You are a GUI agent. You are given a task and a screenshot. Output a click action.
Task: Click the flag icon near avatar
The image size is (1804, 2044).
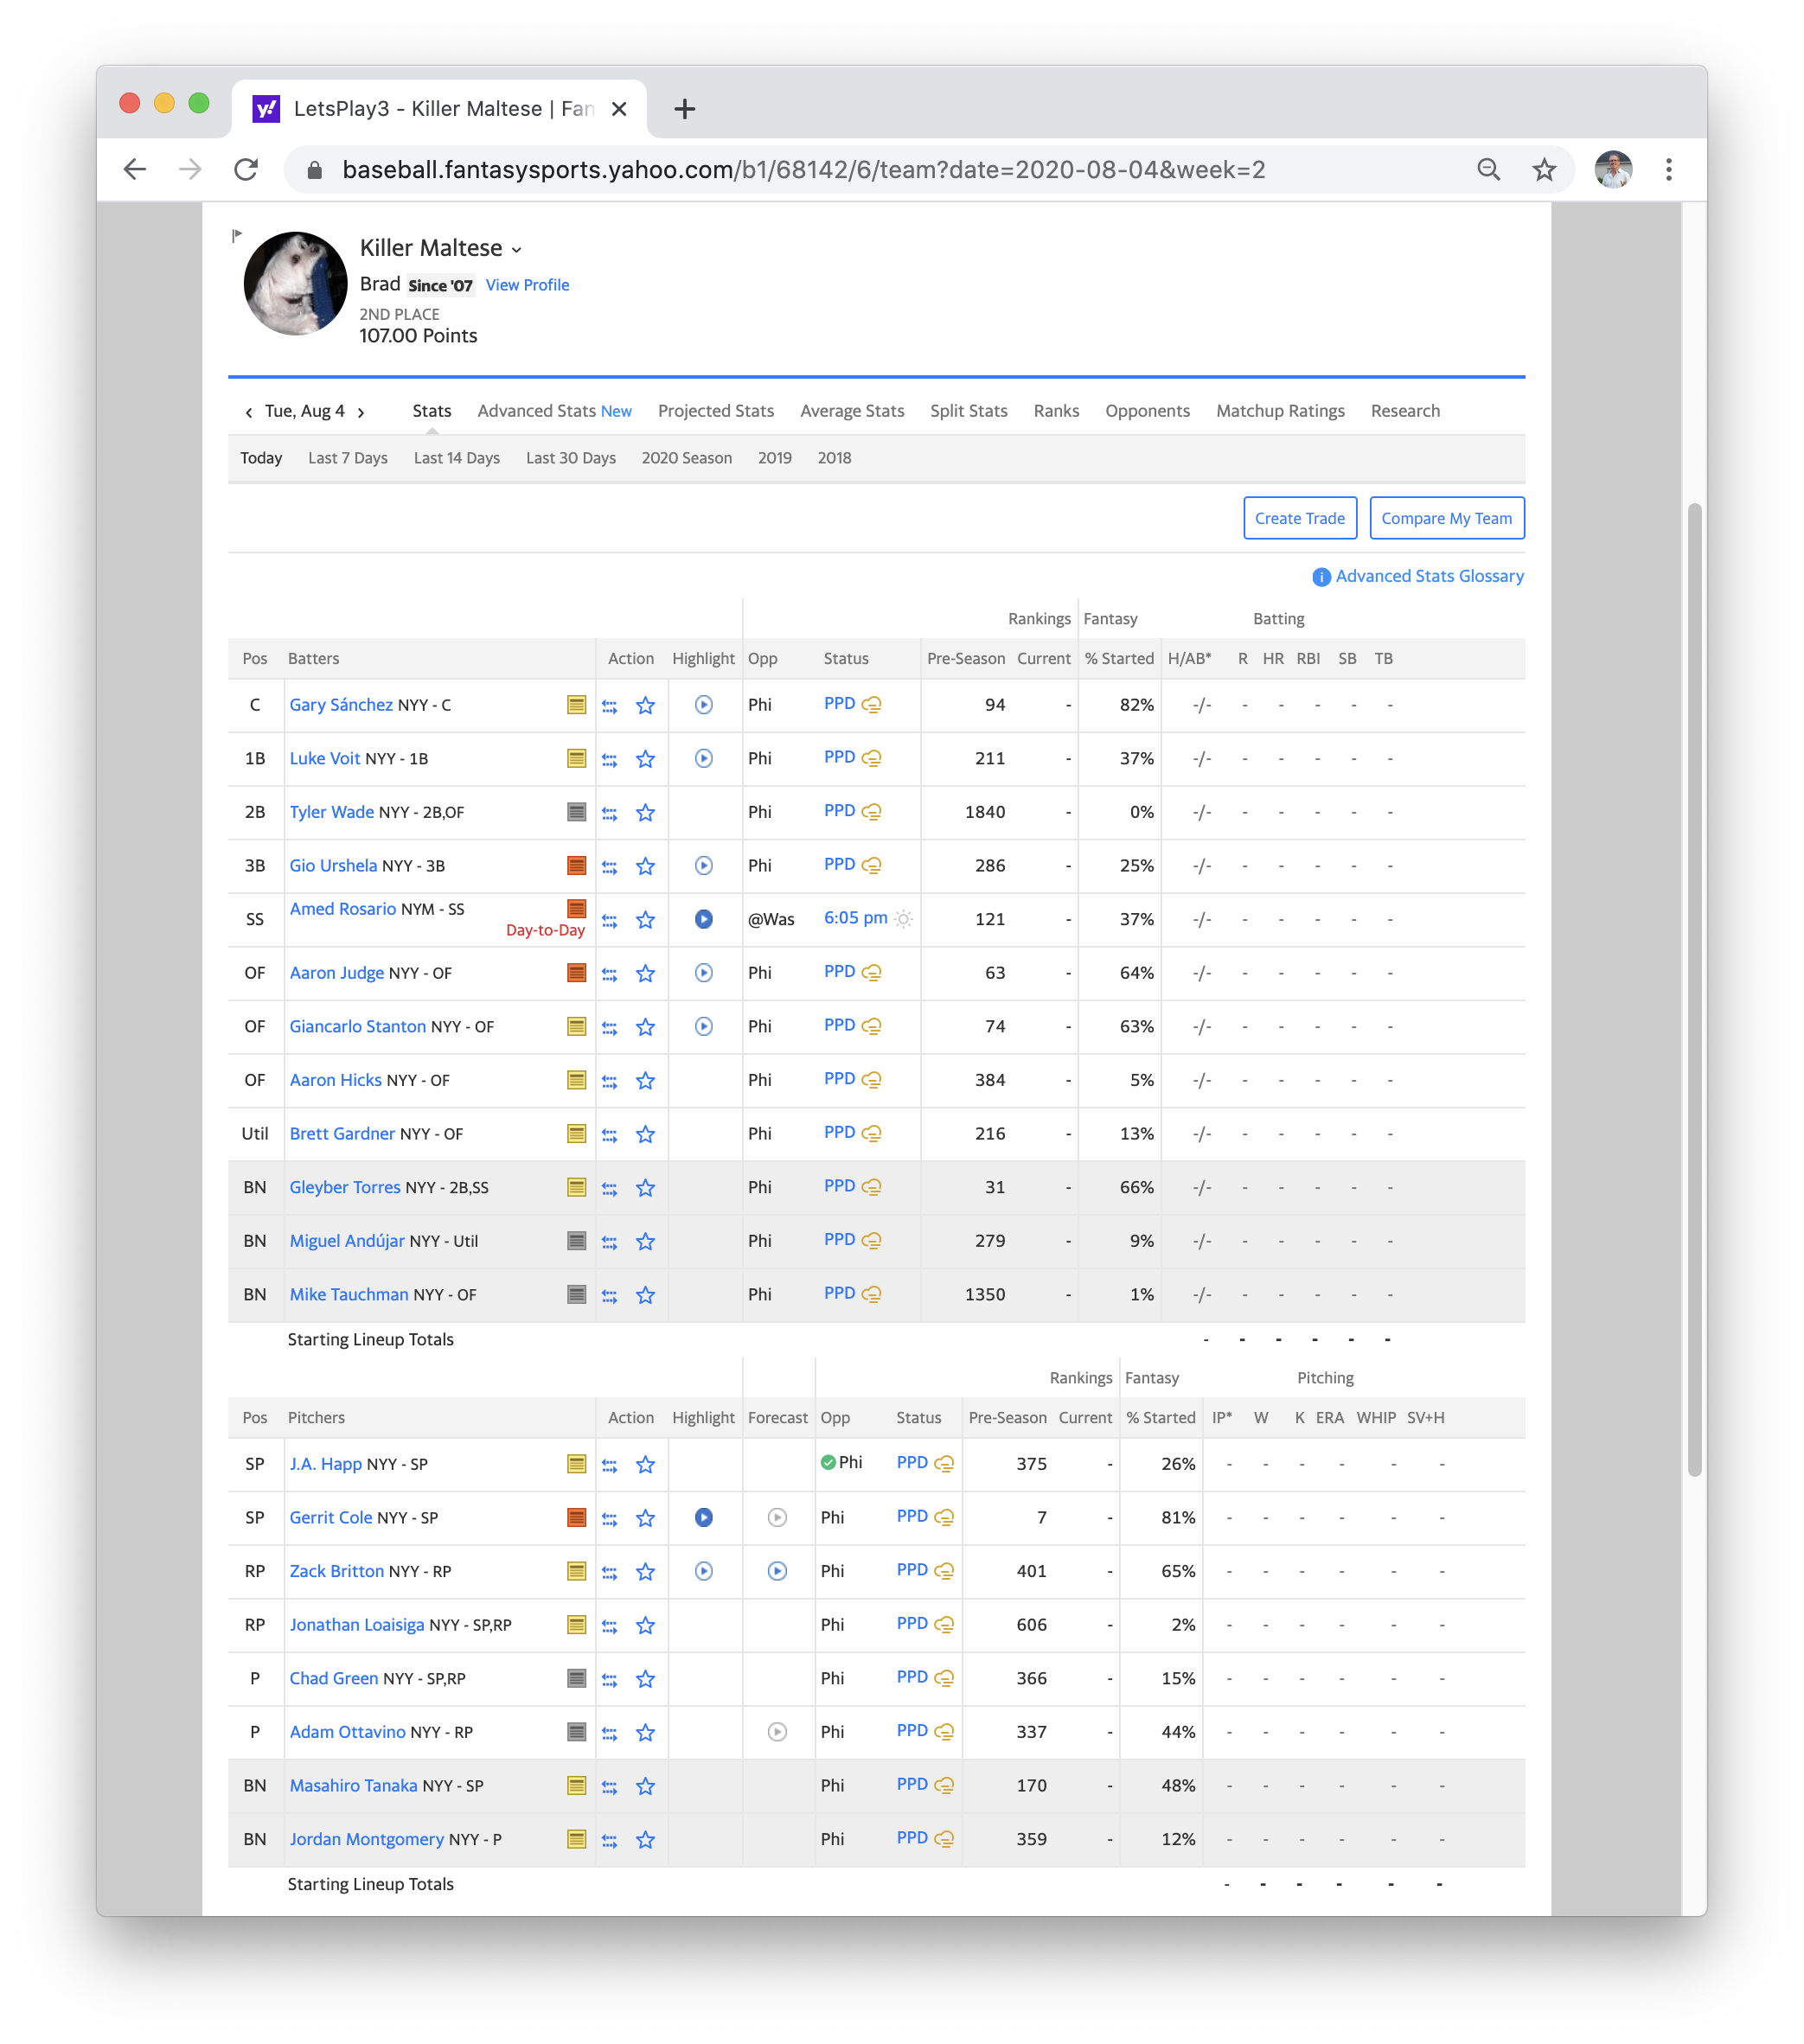[x=237, y=236]
